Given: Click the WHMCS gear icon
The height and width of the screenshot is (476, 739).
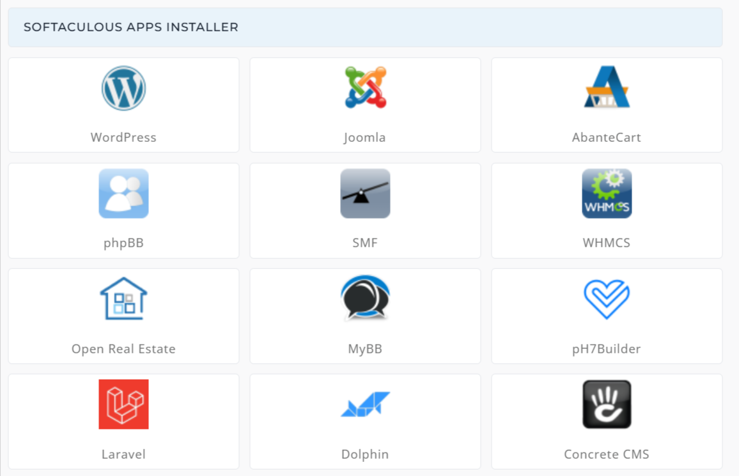Looking at the screenshot, I should click(x=607, y=194).
